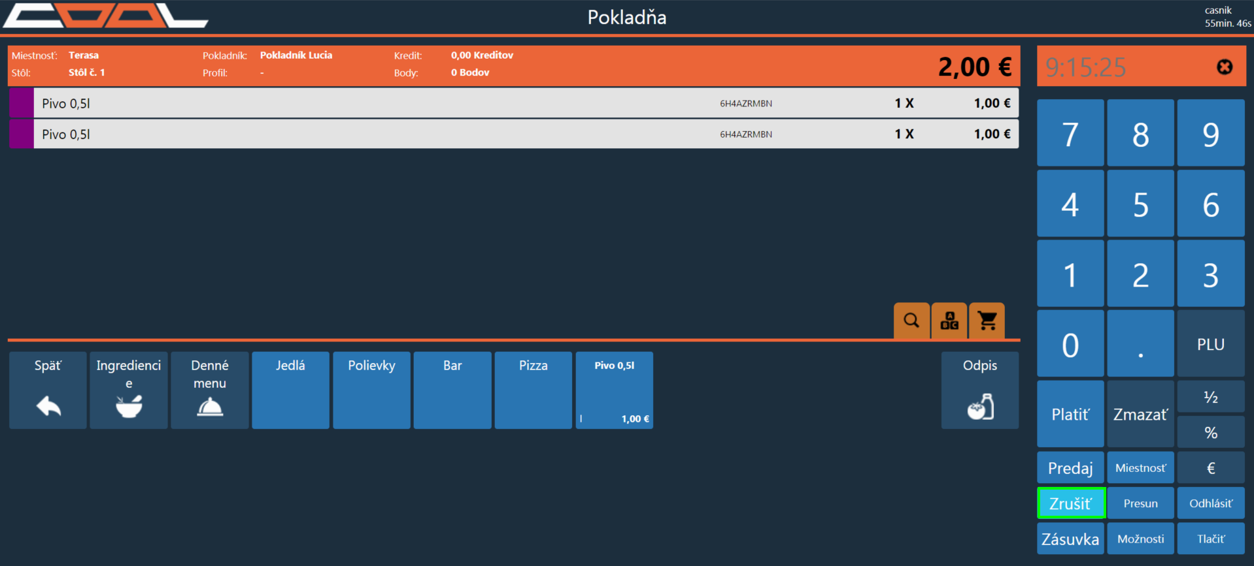The width and height of the screenshot is (1254, 566).
Task: Open the Jedlá category
Action: pos(290,390)
